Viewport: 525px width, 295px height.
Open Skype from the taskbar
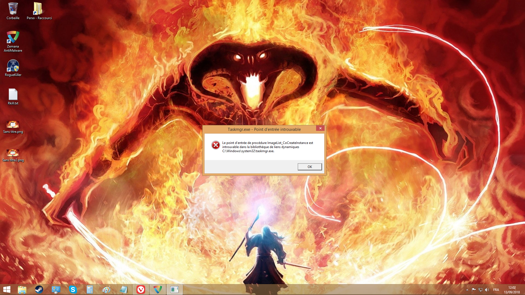coord(73,290)
